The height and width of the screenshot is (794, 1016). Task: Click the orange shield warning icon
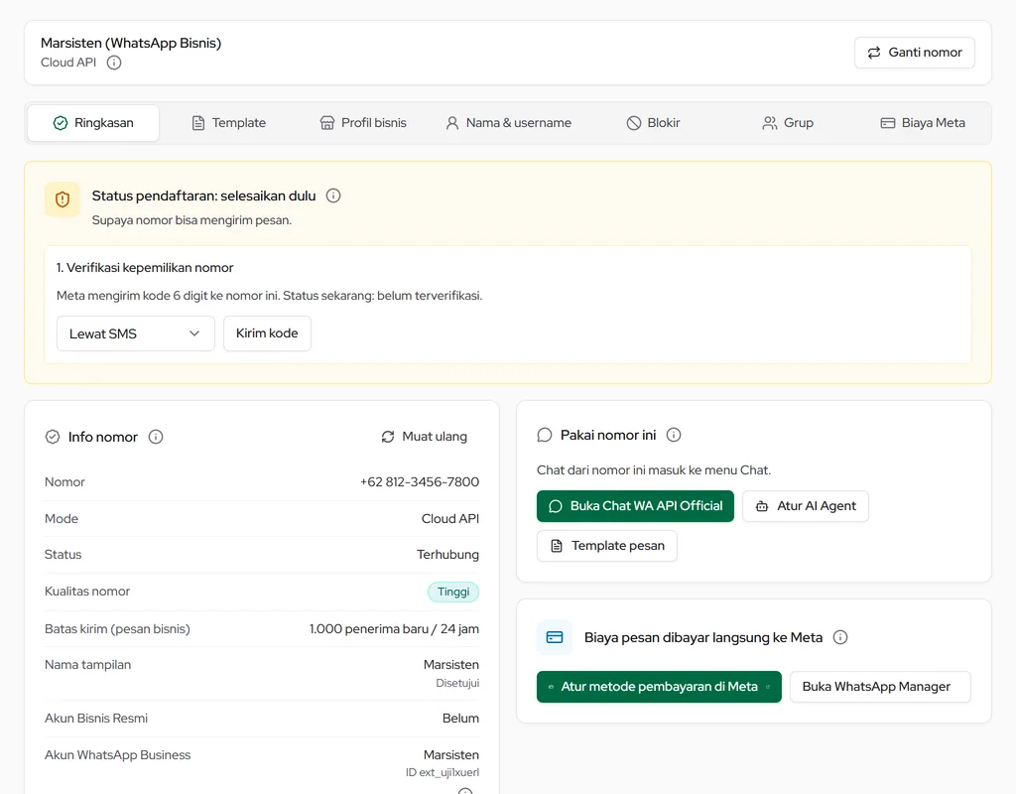[x=63, y=199]
